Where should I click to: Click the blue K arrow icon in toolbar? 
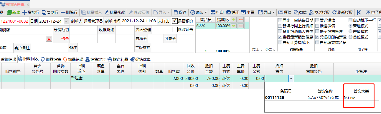[x=359, y=12]
